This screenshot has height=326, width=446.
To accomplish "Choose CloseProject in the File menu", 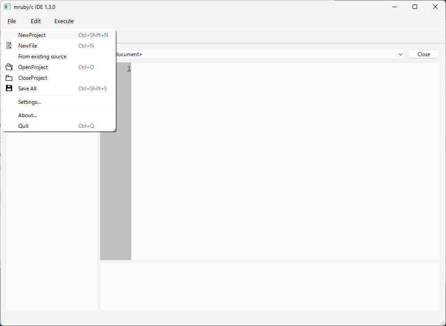I will point(58,78).
